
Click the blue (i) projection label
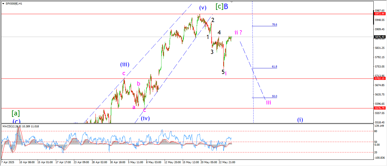[300, 120]
